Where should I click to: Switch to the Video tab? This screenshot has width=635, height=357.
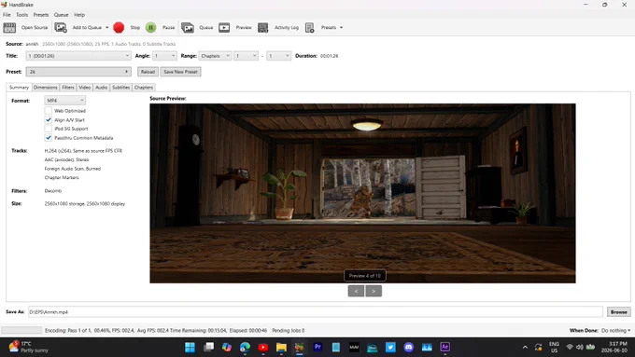pos(85,88)
